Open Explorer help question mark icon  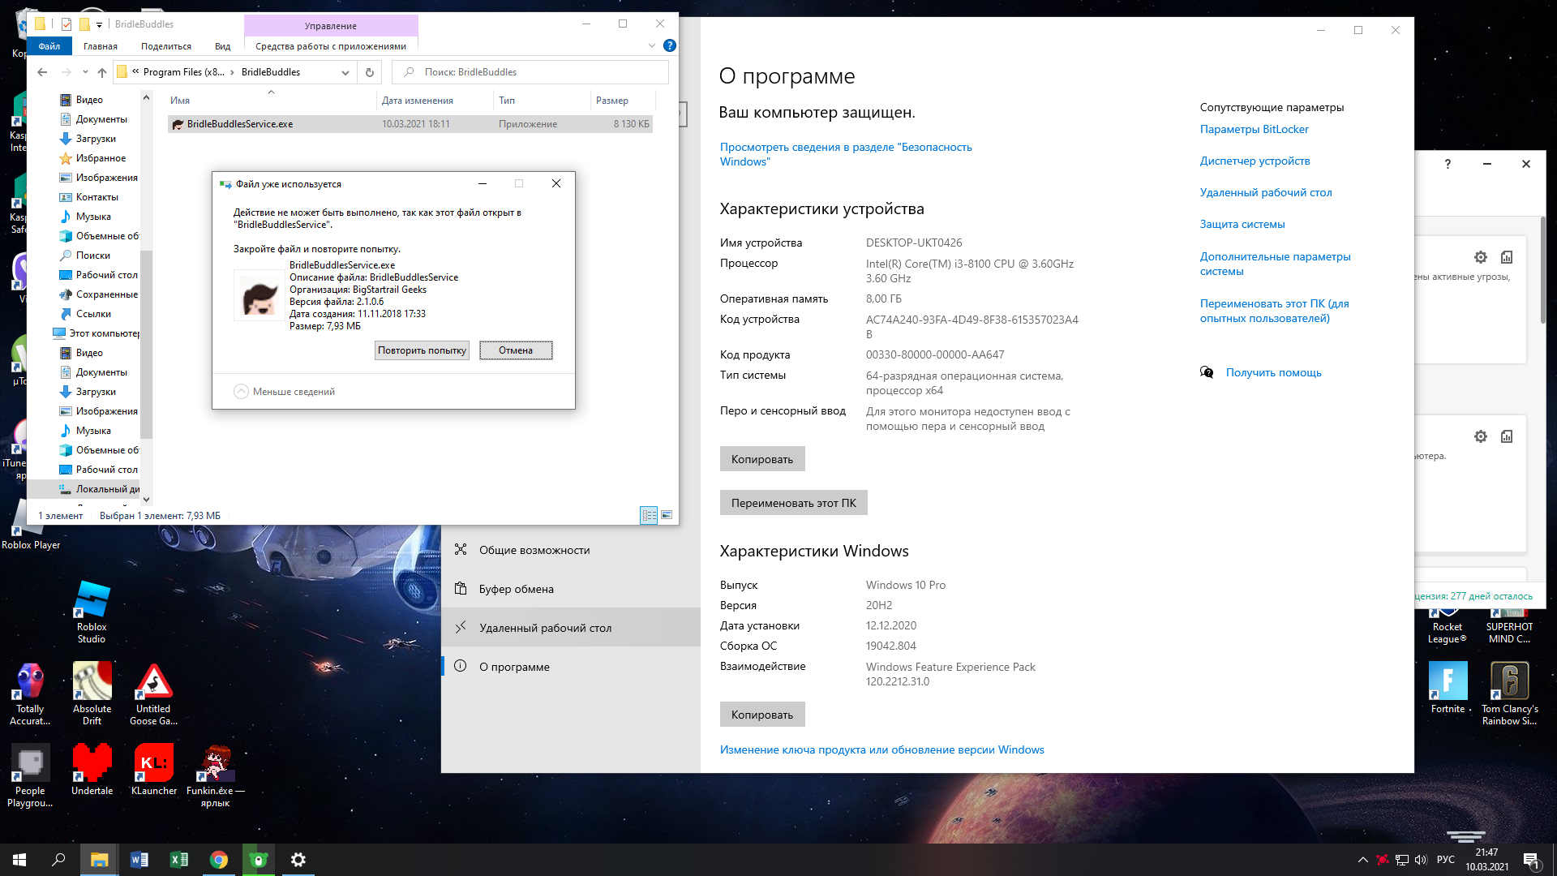coord(669,45)
